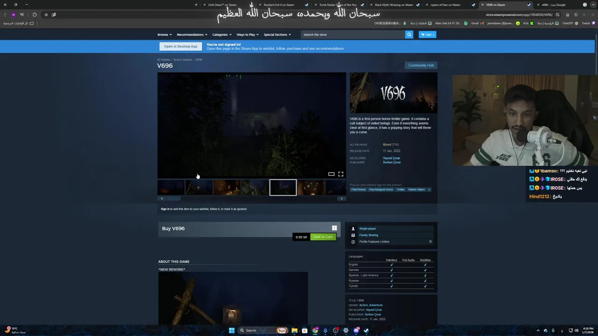The image size is (598, 336).
Task: Open the shopping Cart button
Action: 427,35
